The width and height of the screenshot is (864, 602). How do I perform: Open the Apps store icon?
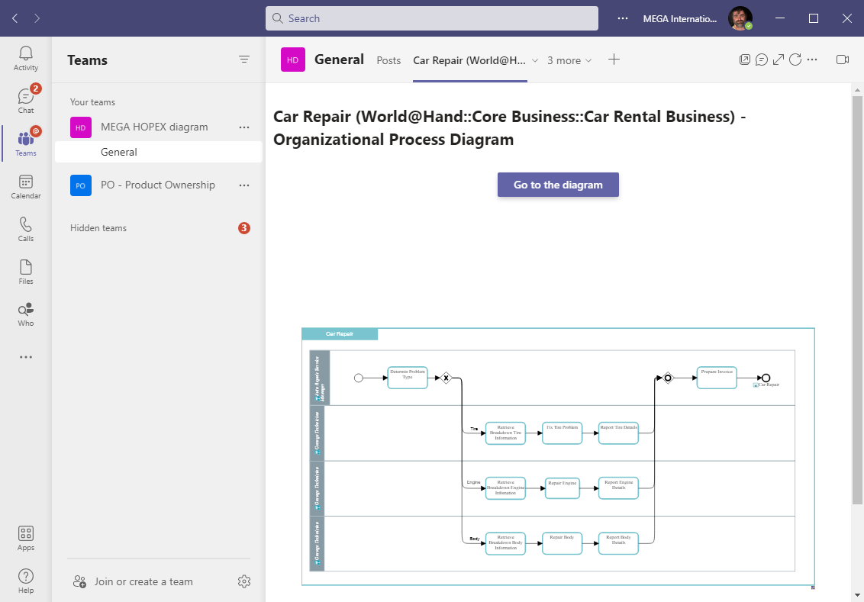pyautogui.click(x=26, y=538)
